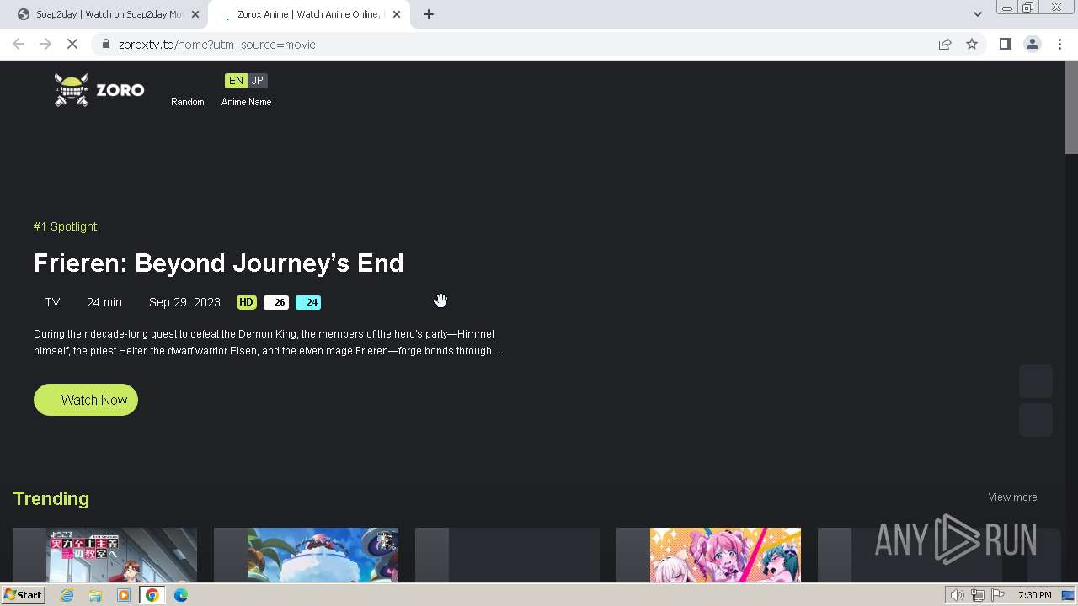The height and width of the screenshot is (606, 1078).
Task: Open volume control in tray
Action: [957, 595]
